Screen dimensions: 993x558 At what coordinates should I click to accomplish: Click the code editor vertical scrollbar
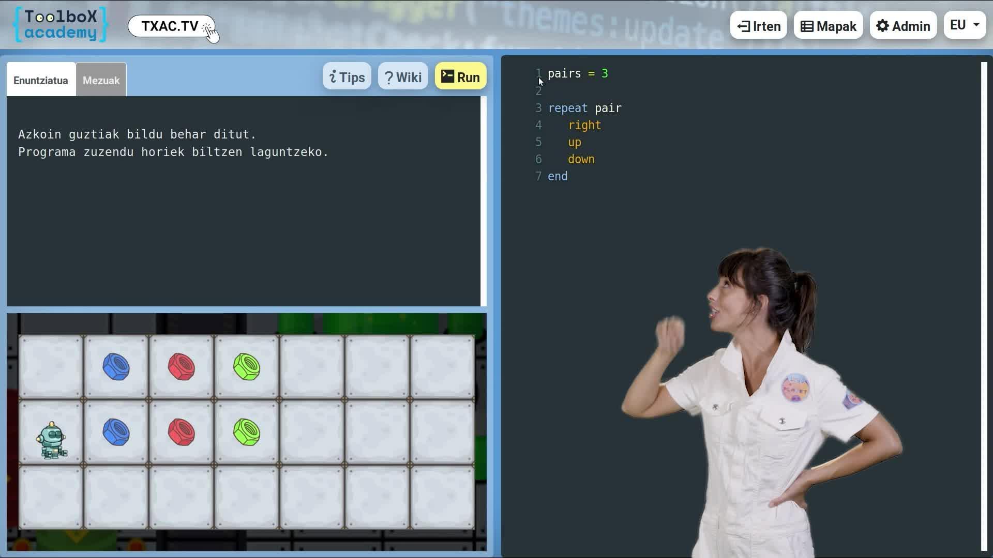click(984, 306)
